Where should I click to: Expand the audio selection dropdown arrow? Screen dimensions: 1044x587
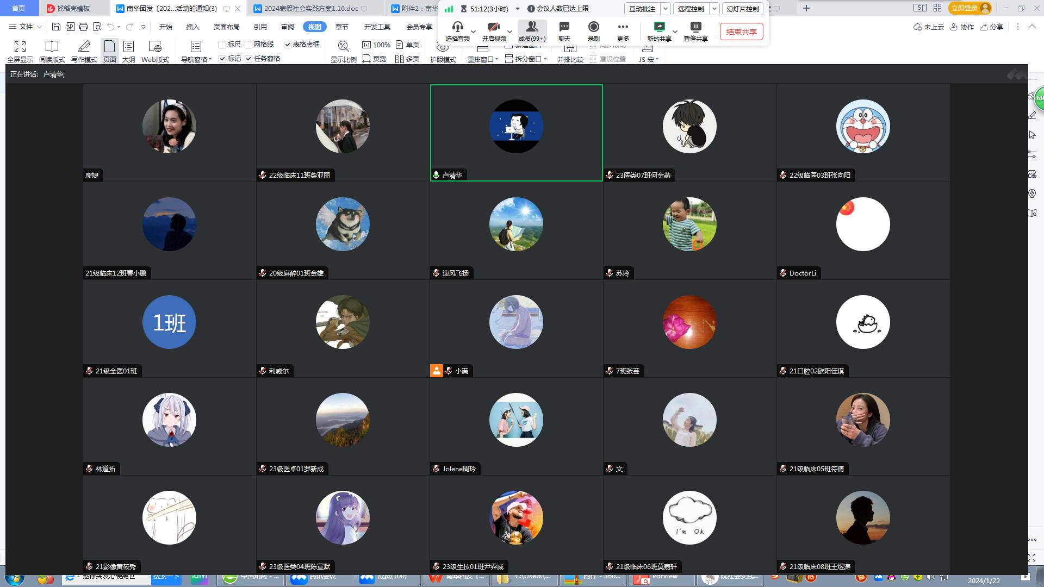coord(473,32)
